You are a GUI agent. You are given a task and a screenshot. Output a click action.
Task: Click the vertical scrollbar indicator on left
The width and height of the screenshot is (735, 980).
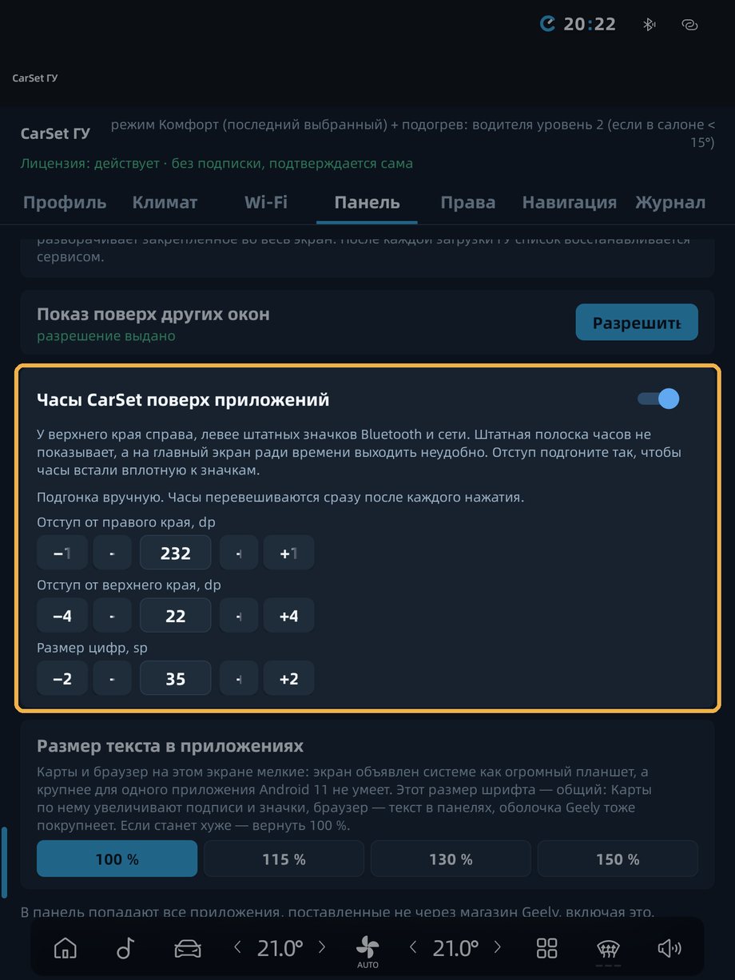tap(4, 863)
